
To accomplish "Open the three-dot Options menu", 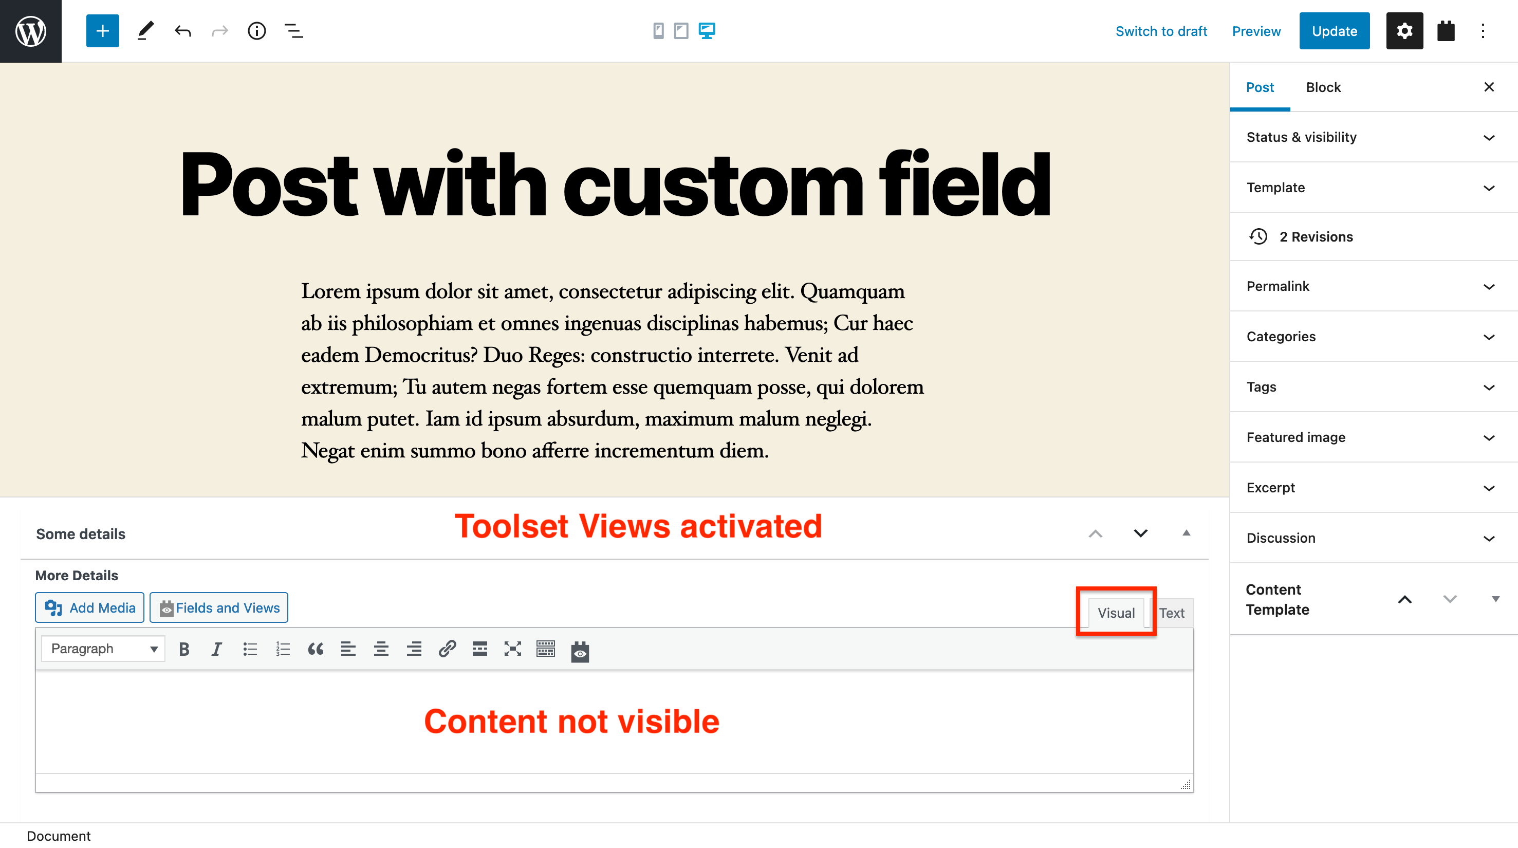I will pyautogui.click(x=1483, y=31).
